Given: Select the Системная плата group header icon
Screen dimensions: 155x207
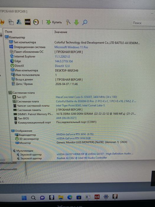Looking at the screenshot, I should pyautogui.click(x=10, y=93).
